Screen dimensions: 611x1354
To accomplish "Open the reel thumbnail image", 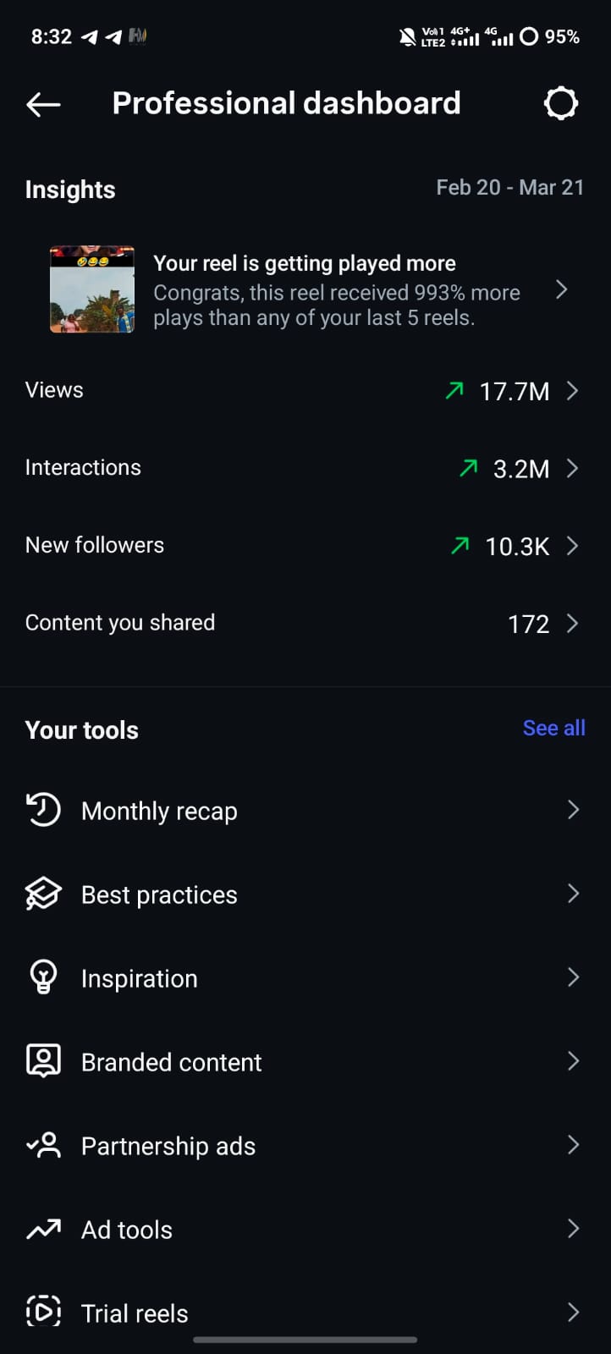I will tap(92, 289).
